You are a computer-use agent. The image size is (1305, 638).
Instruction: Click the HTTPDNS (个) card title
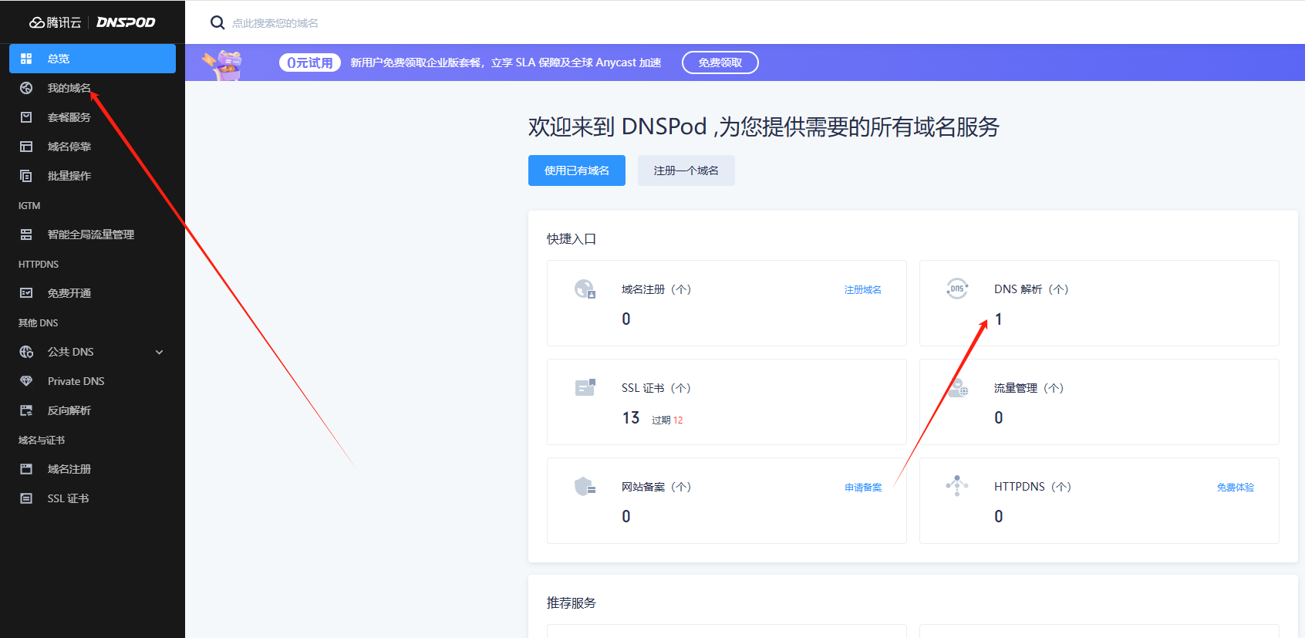1033,487
